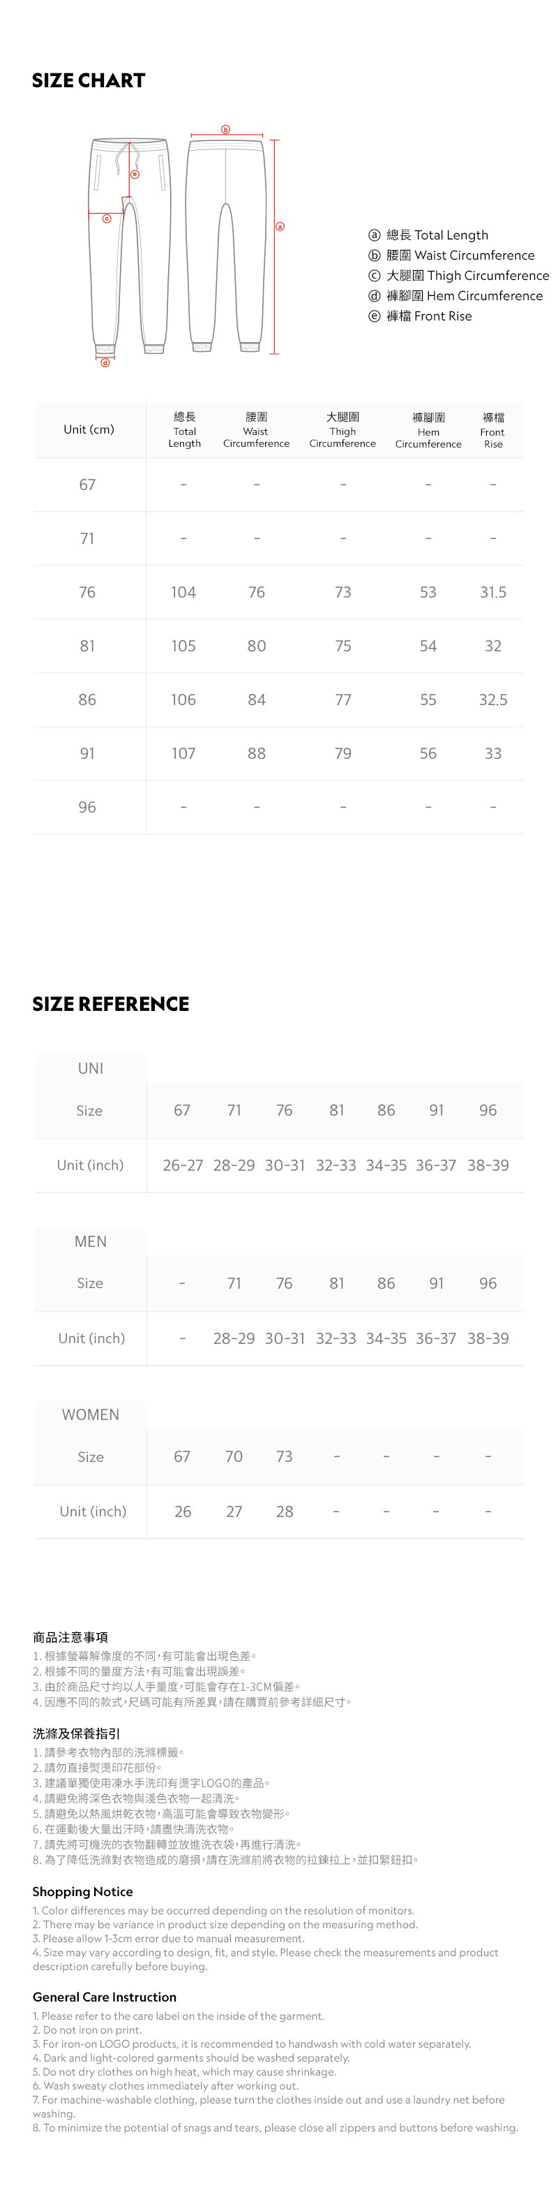Click the 31.5 front rise value

pos(493,592)
